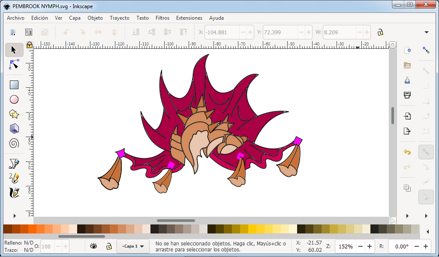Increase the X coordinate with plus
The image size is (439, 257).
[250, 32]
